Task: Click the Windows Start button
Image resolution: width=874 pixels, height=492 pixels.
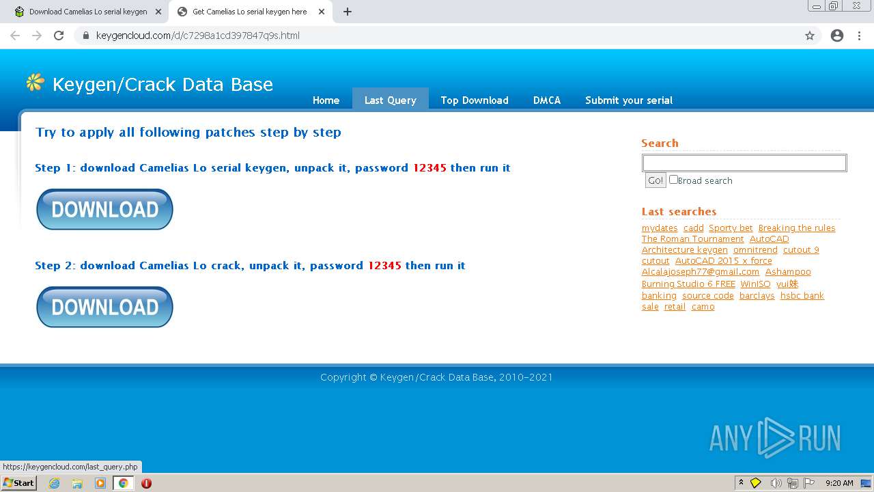Action: (x=19, y=483)
